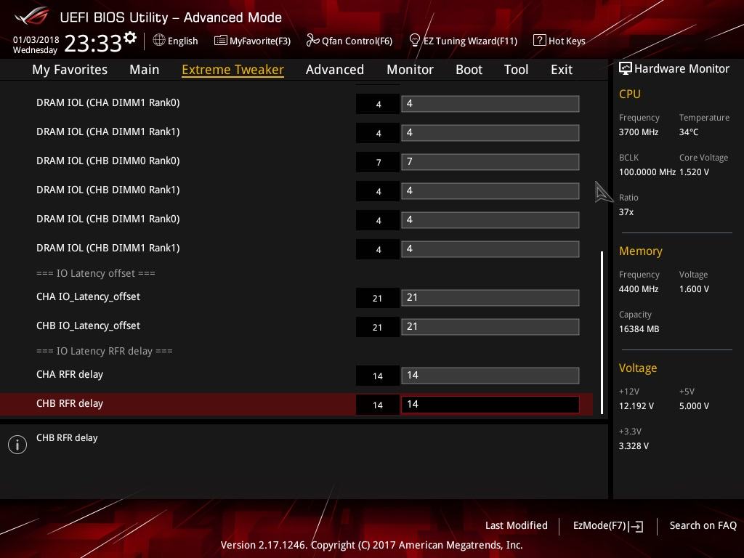Open the Tool tab
The height and width of the screenshot is (558, 744).
point(516,70)
